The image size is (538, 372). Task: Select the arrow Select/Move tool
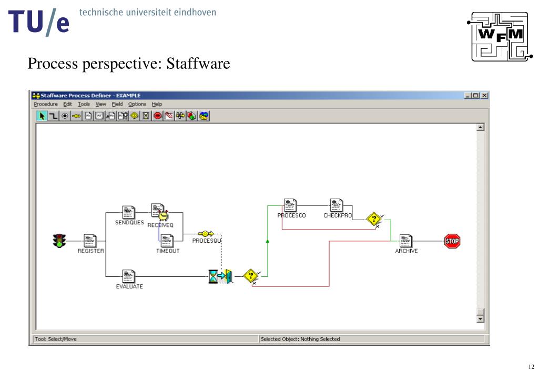(x=42, y=116)
